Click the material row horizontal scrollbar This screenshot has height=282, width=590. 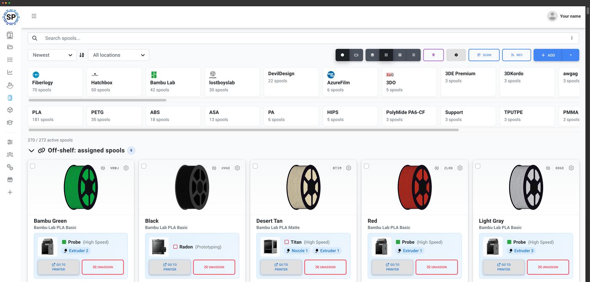pos(243,130)
